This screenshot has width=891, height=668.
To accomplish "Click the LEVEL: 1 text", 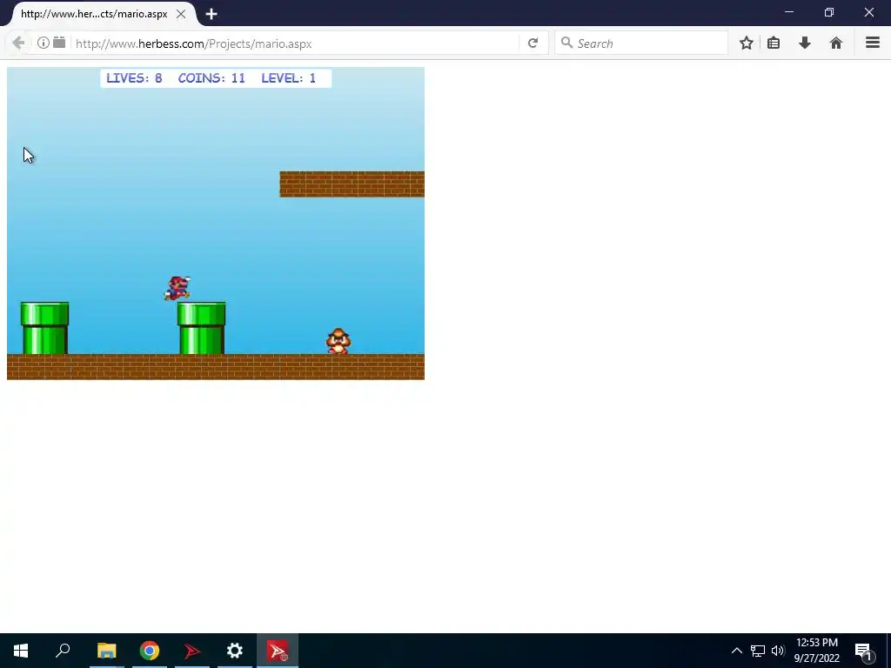I will (x=289, y=78).
